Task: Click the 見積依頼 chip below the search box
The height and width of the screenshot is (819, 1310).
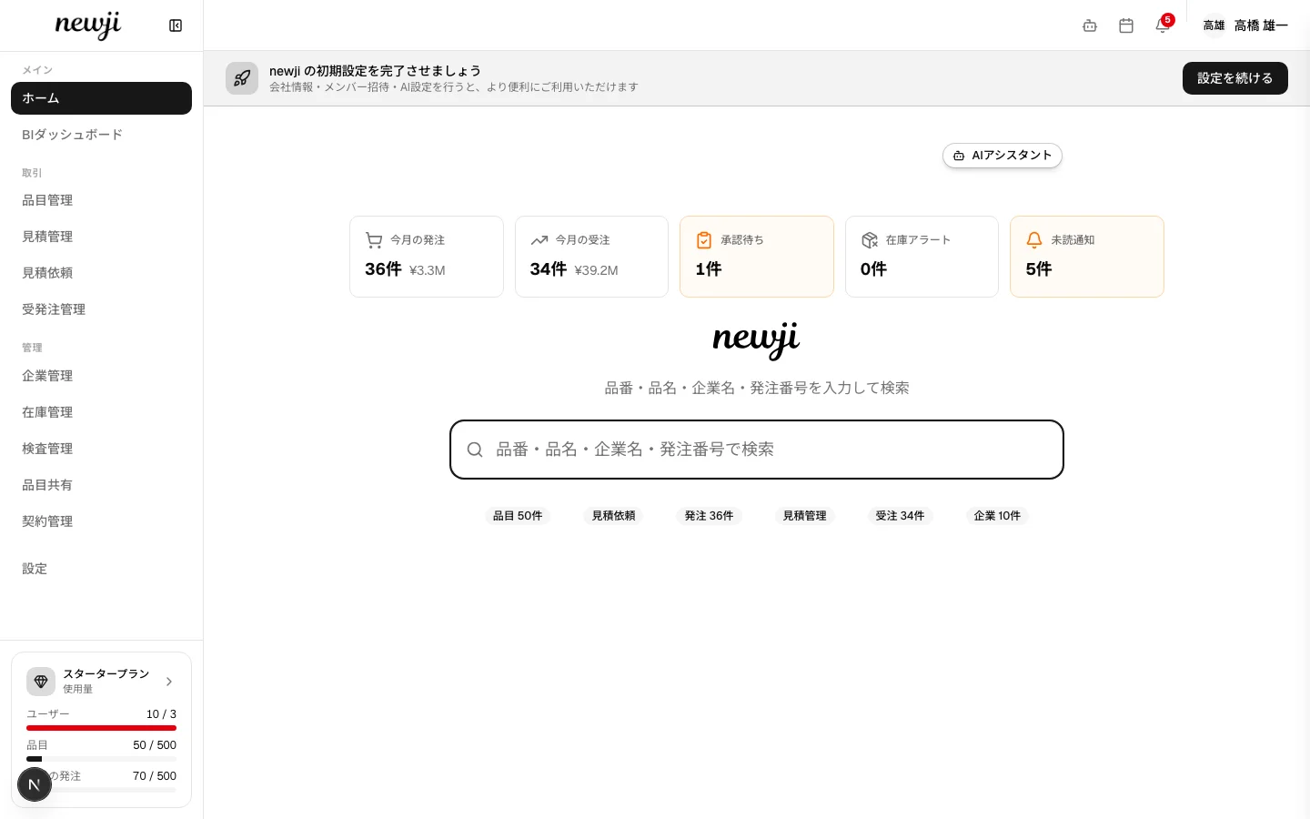Action: coord(614,516)
